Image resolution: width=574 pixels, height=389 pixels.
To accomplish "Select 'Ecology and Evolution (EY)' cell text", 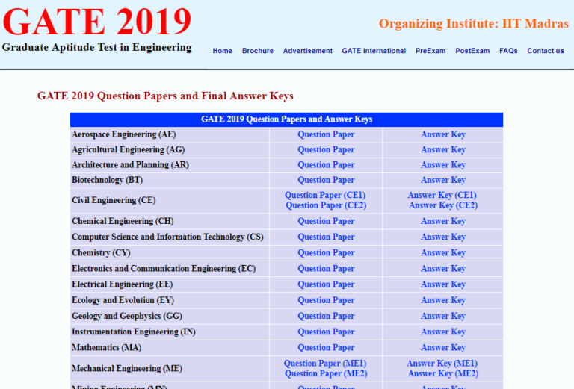I will [x=123, y=300].
